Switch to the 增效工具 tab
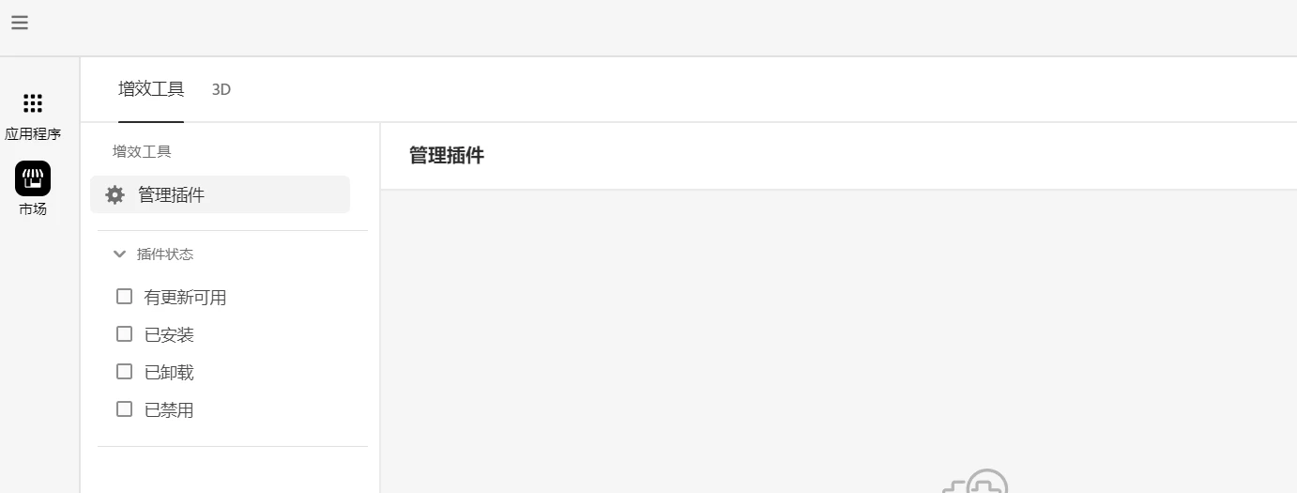The width and height of the screenshot is (1297, 493). pos(151,89)
